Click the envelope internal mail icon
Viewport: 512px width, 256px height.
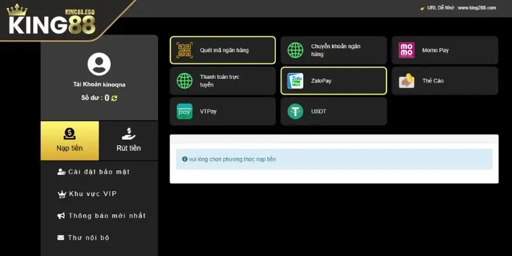pos(61,237)
